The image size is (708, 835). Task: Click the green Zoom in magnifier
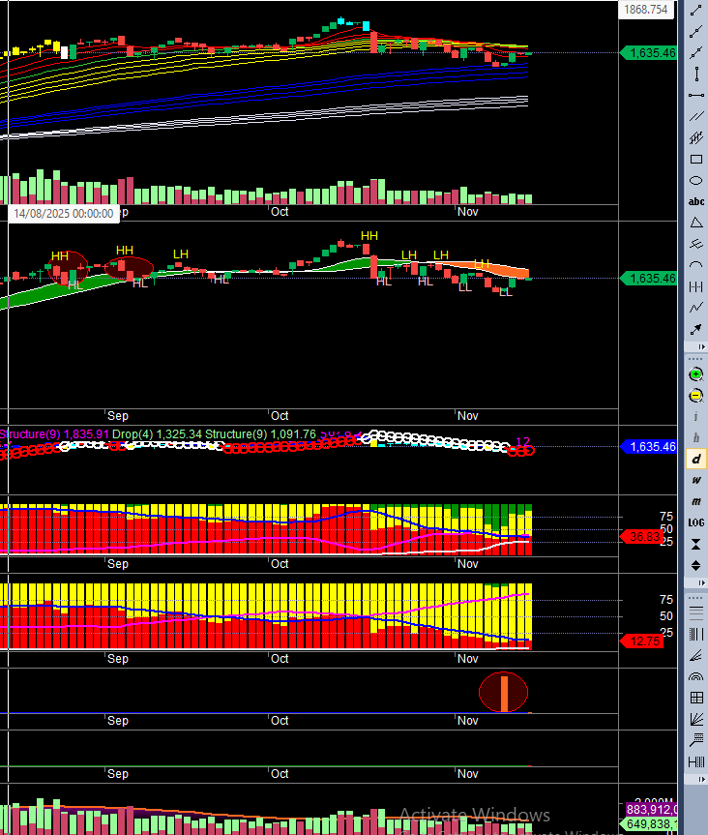(x=695, y=374)
